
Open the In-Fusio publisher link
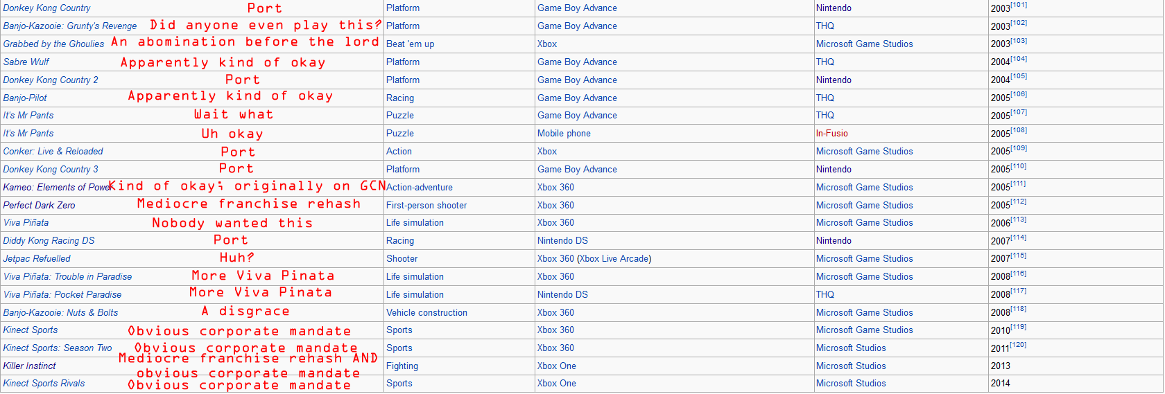pyautogui.click(x=831, y=134)
